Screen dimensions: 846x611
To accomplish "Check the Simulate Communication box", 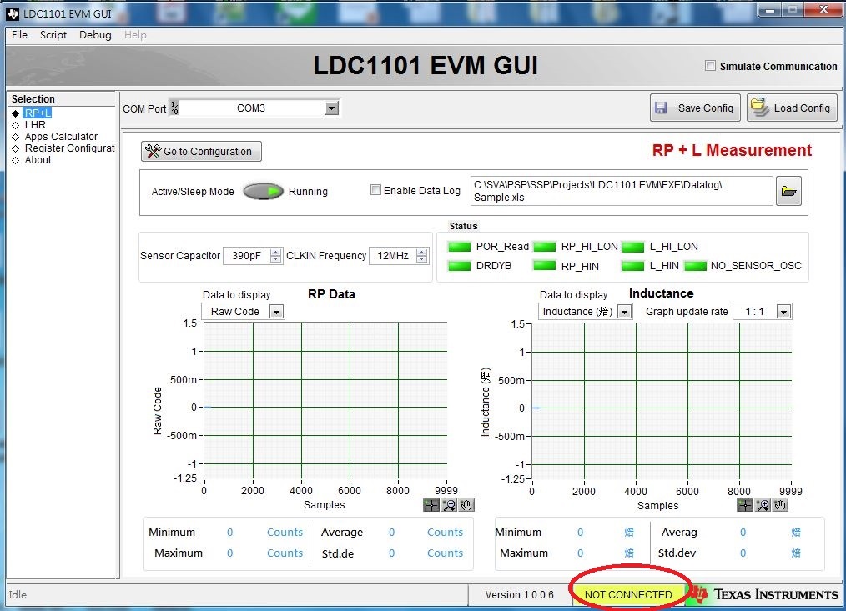I will 710,66.
